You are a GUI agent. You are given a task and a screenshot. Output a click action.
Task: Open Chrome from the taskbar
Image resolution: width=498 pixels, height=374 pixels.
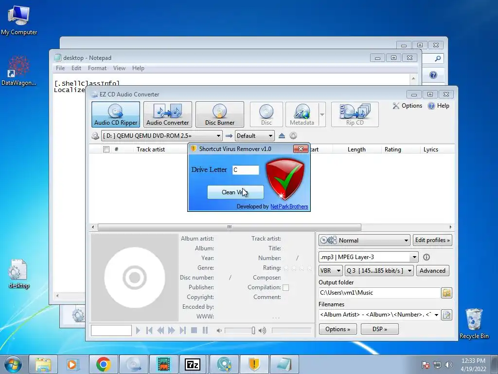coord(104,364)
